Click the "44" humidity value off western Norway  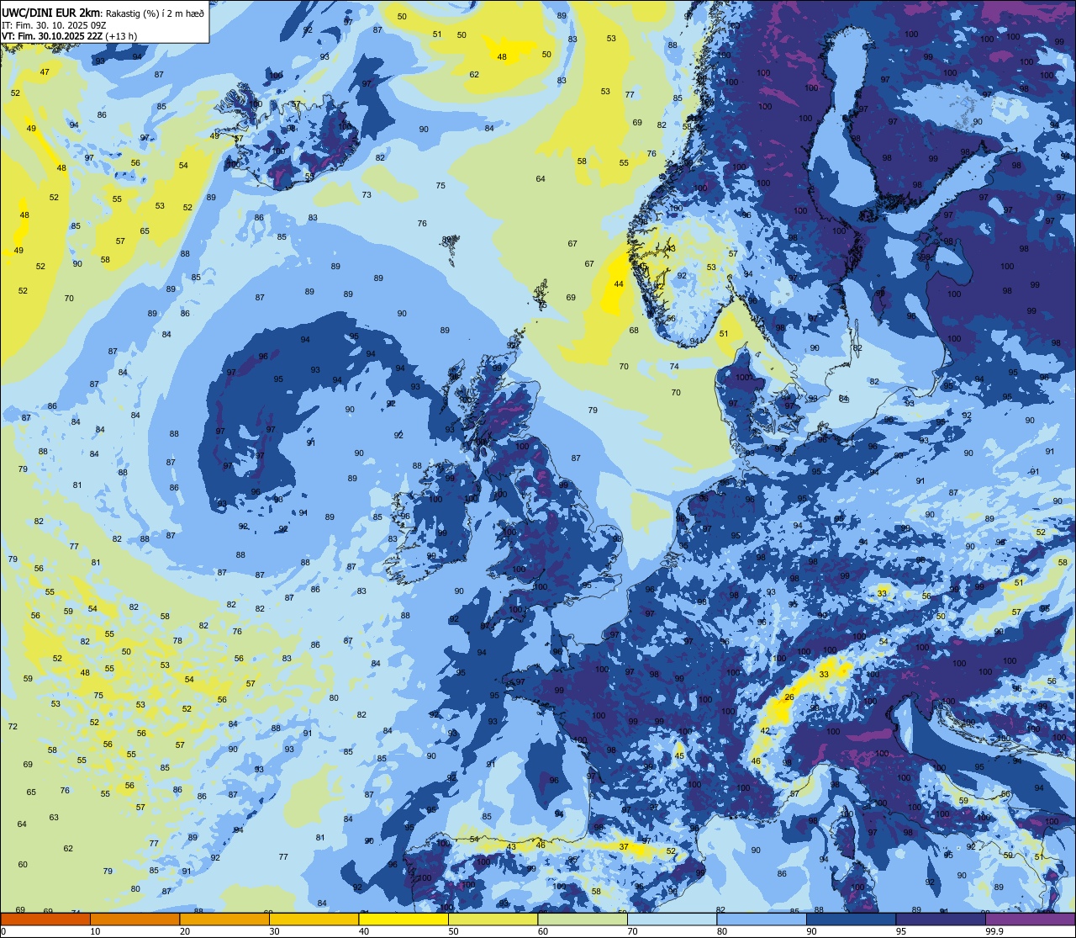pos(619,284)
